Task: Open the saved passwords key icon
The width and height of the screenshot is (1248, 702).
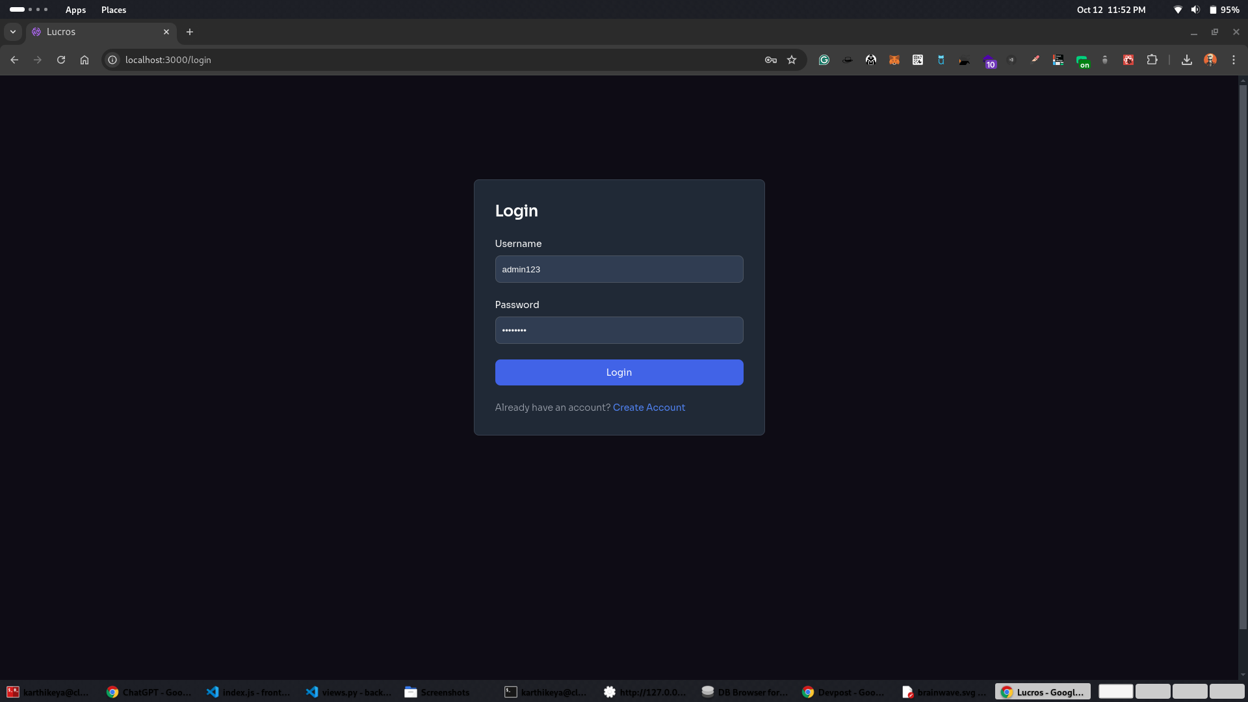Action: tap(771, 60)
